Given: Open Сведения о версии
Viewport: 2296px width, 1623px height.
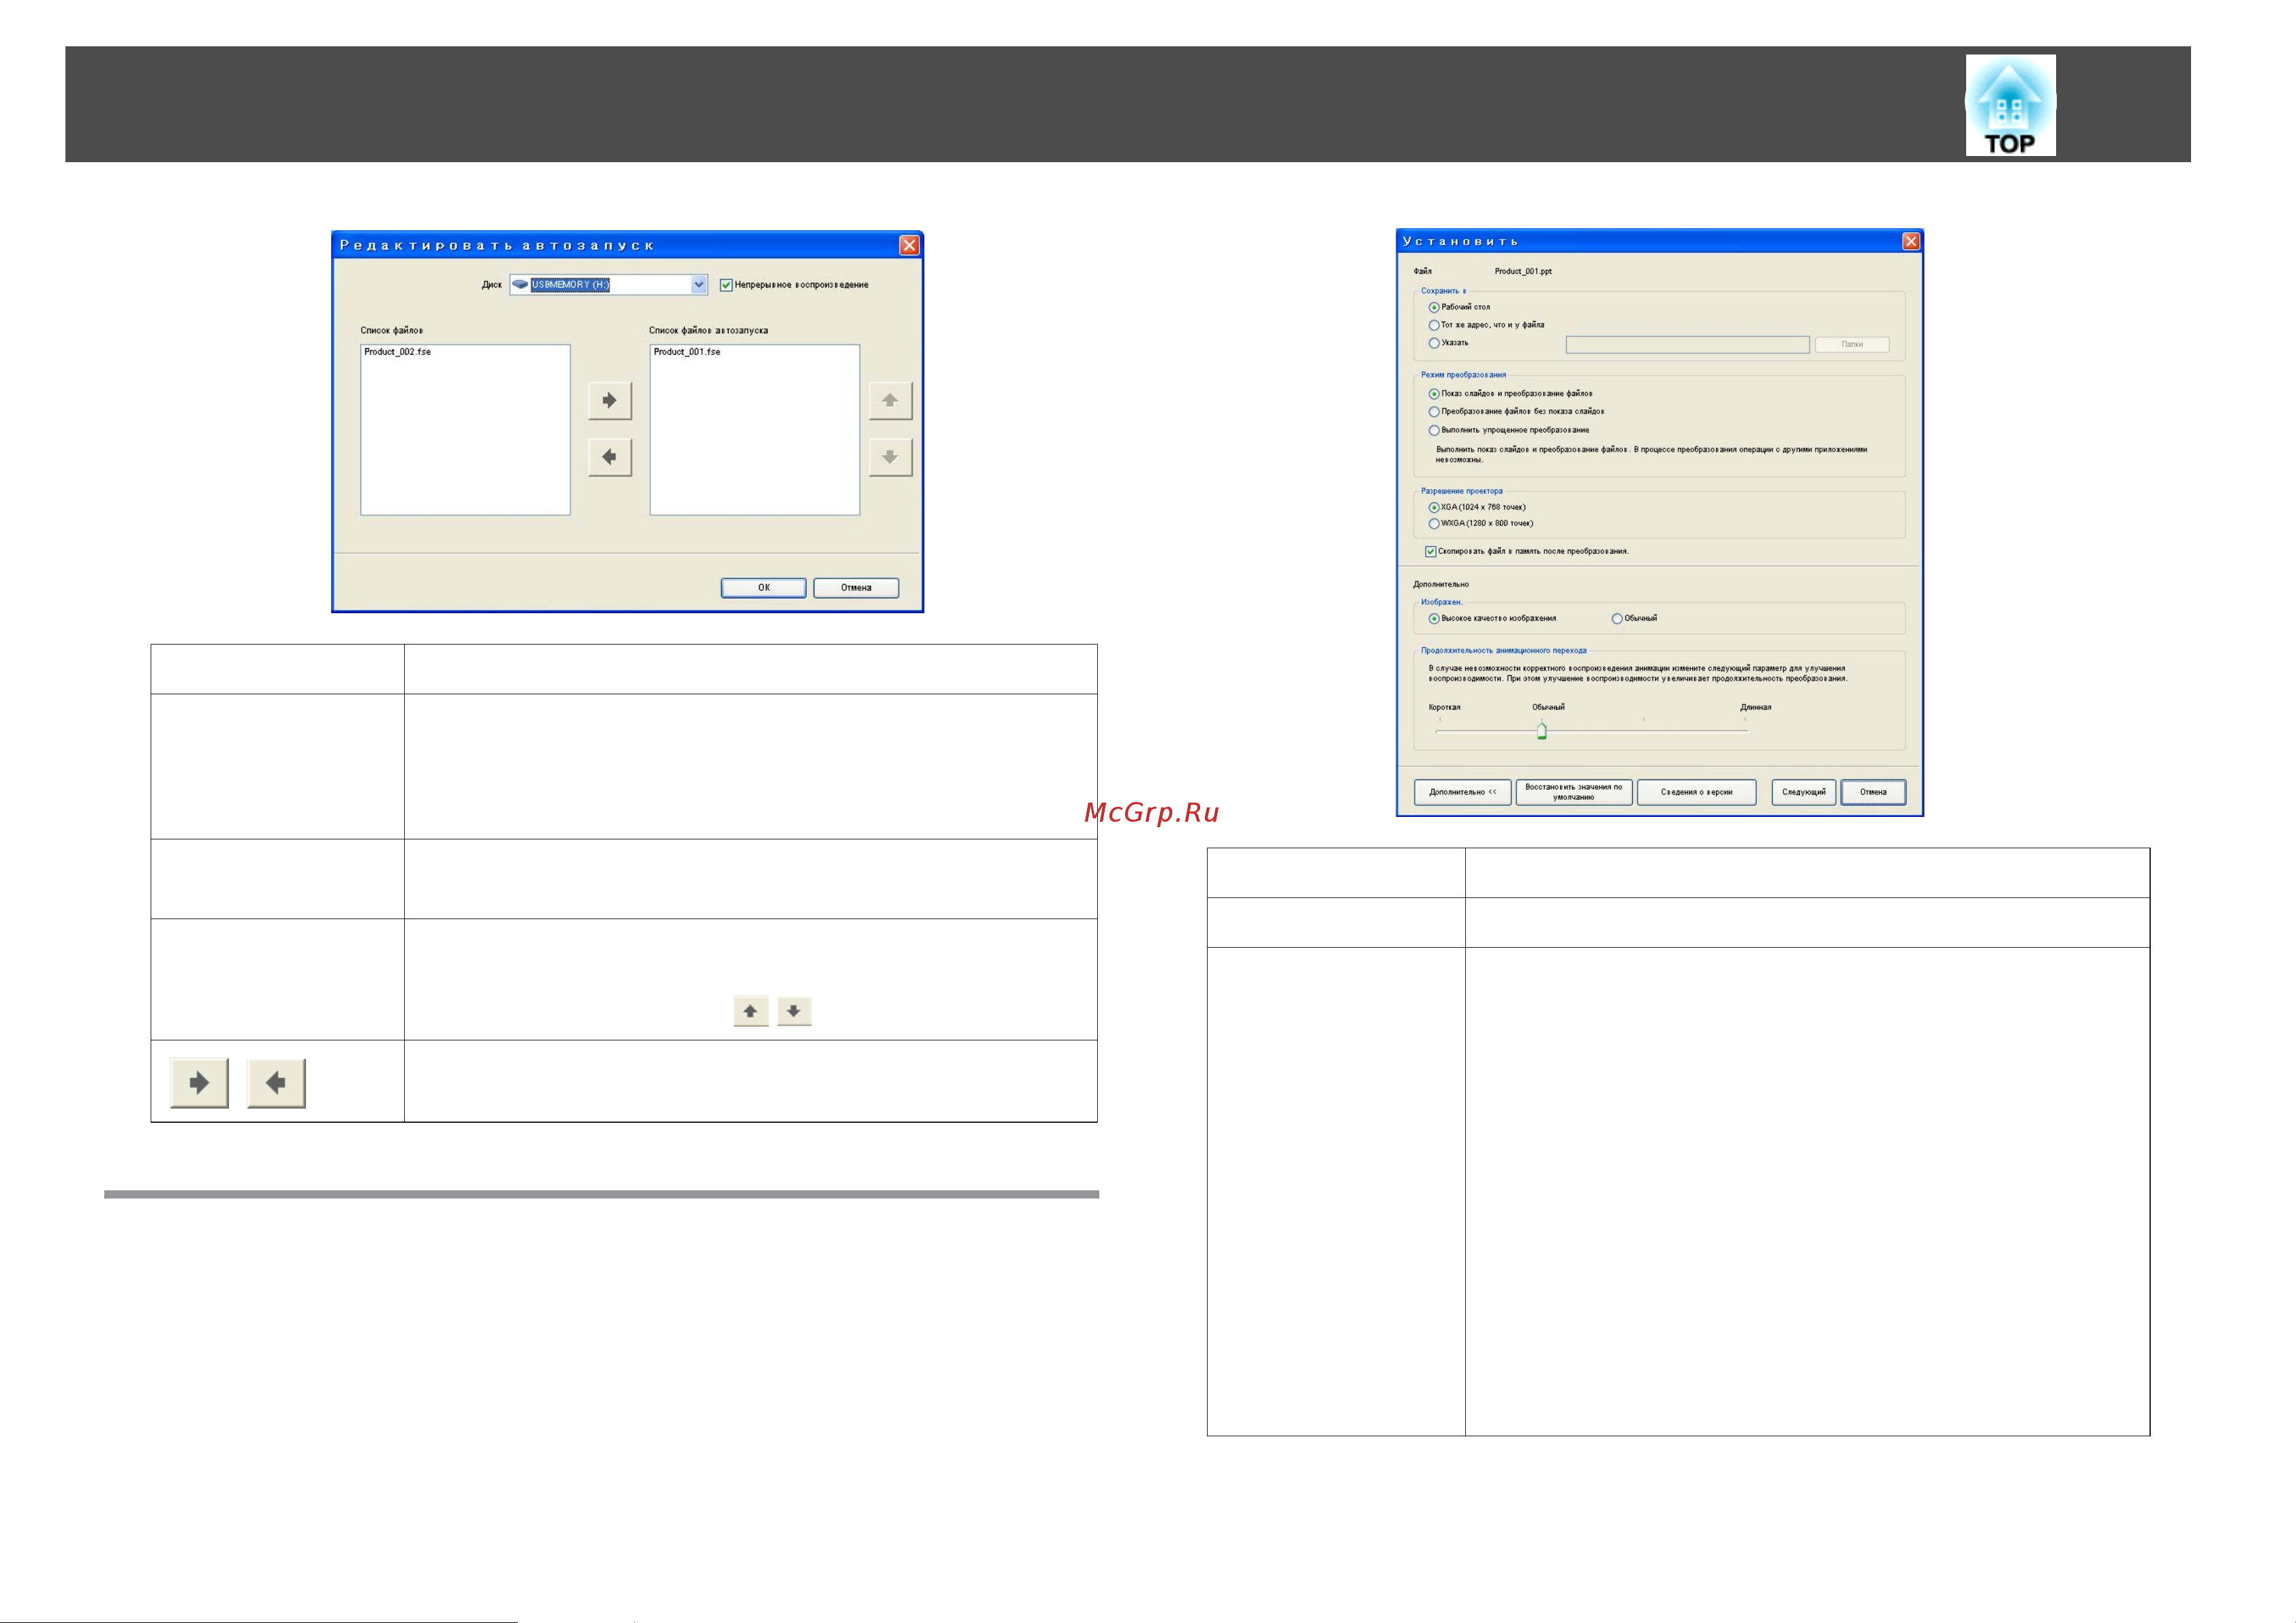Looking at the screenshot, I should (x=1697, y=792).
